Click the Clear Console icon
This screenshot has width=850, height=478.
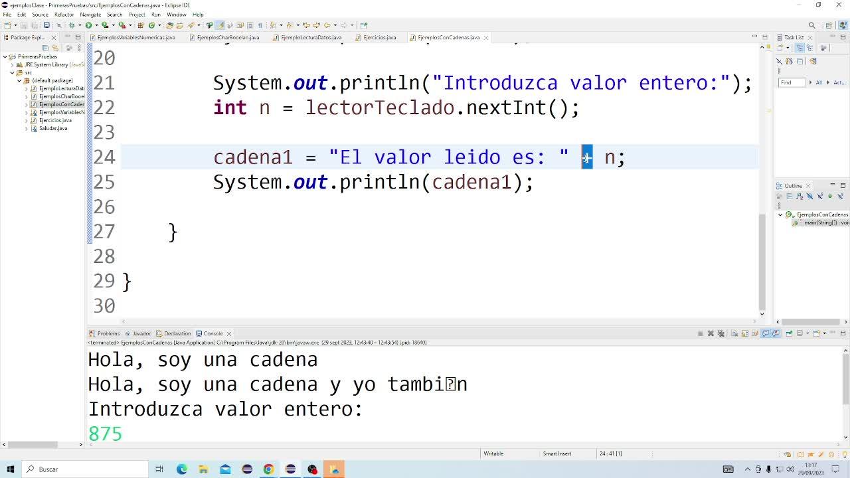click(734, 333)
